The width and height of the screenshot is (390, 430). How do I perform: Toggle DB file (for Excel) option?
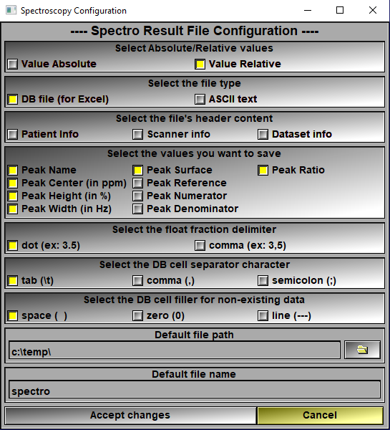13,100
